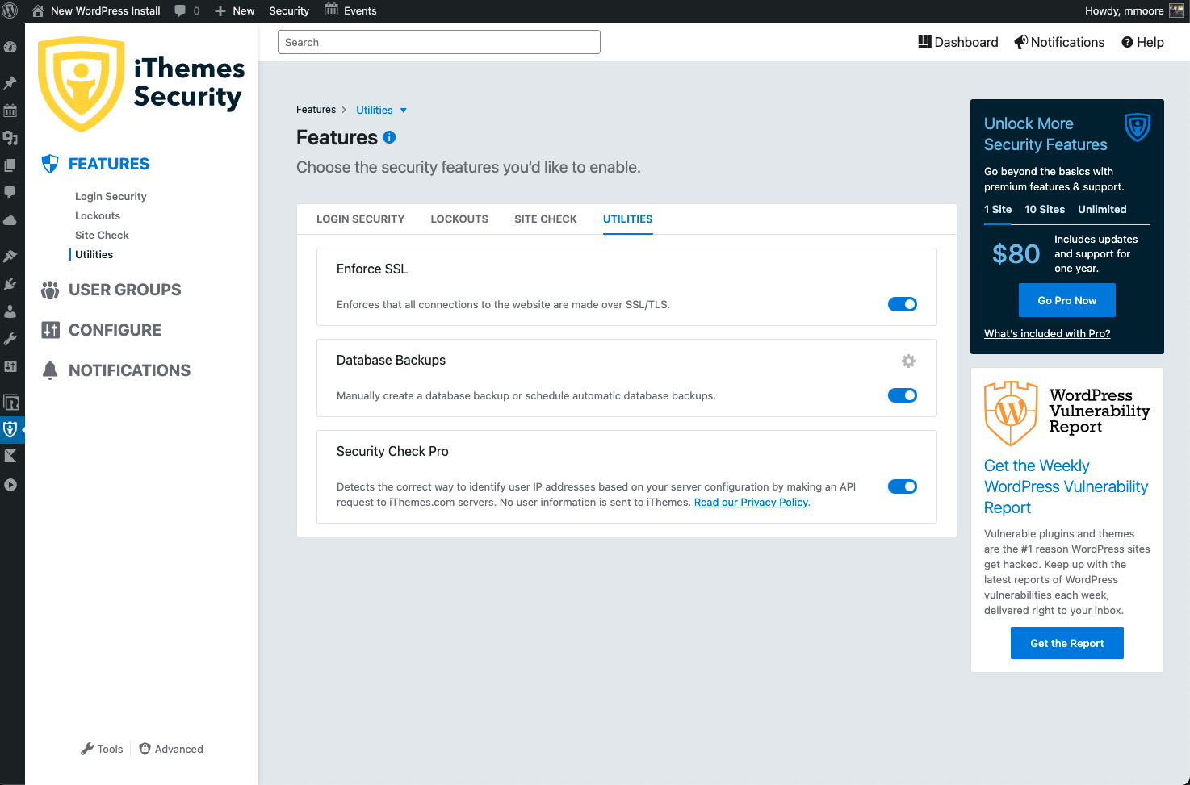The height and width of the screenshot is (785, 1190).
Task: Toggle Security Check Pro off
Action: pyautogui.click(x=903, y=486)
